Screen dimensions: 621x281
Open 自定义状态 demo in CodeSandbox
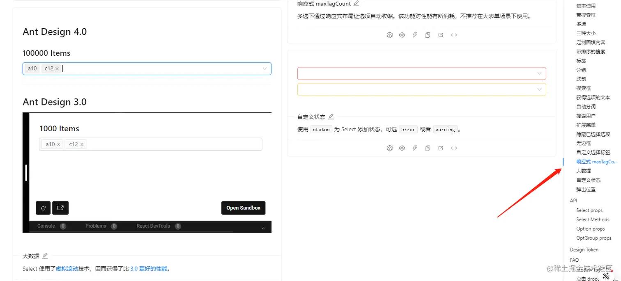(389, 148)
